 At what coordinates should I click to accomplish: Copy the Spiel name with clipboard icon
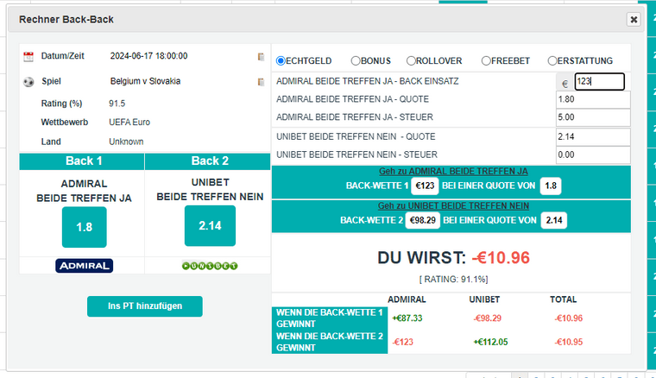click(x=261, y=82)
